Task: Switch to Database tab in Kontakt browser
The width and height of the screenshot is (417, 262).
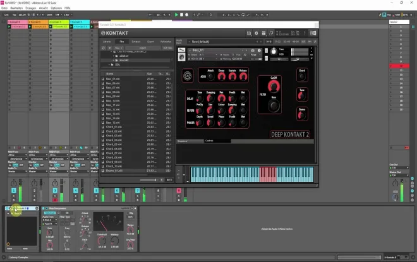Action: point(136,42)
